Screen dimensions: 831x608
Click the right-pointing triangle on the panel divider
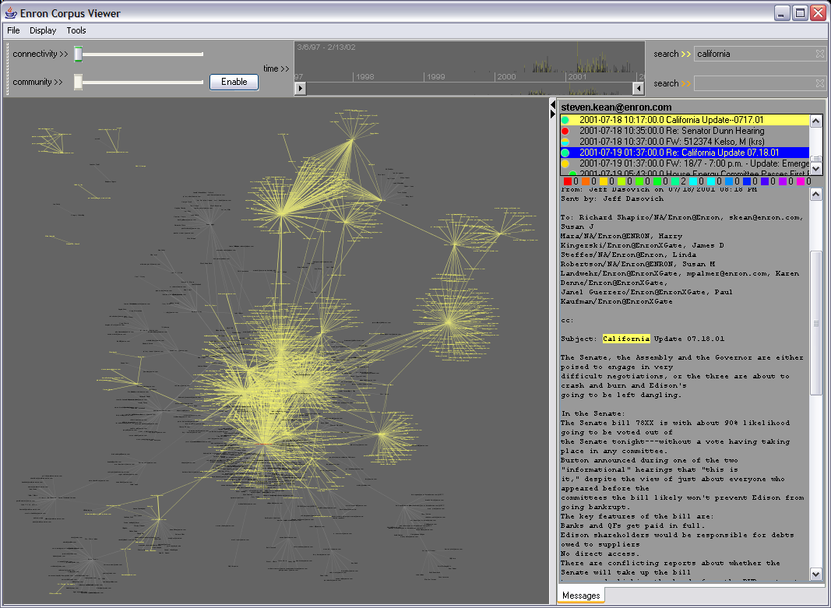tap(553, 114)
